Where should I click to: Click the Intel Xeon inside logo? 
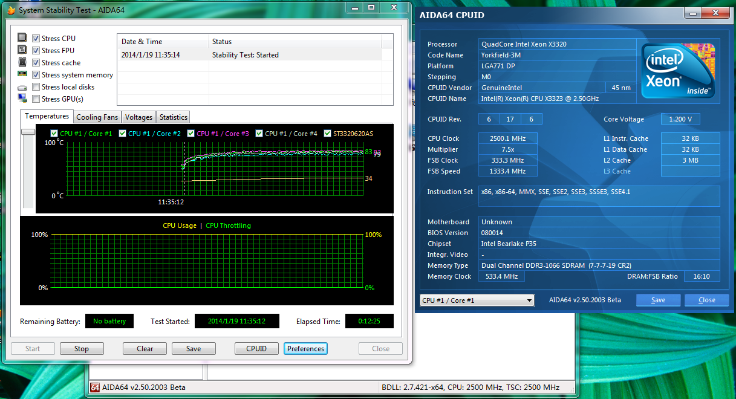coord(679,70)
